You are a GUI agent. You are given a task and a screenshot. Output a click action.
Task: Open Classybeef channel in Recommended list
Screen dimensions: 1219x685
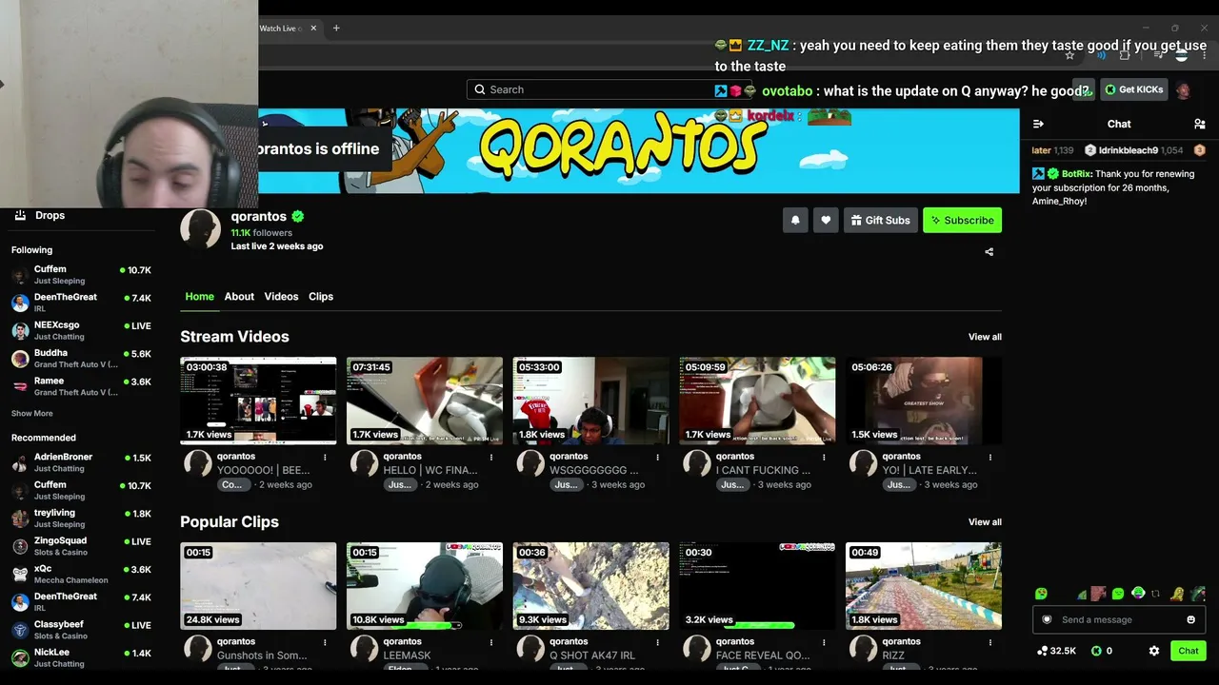coord(81,630)
